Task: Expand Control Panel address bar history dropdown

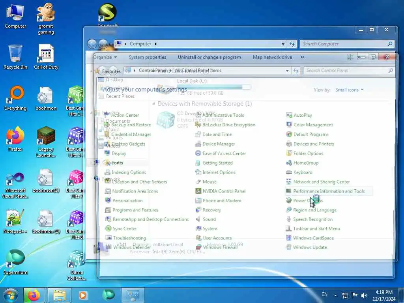Action: (287, 71)
